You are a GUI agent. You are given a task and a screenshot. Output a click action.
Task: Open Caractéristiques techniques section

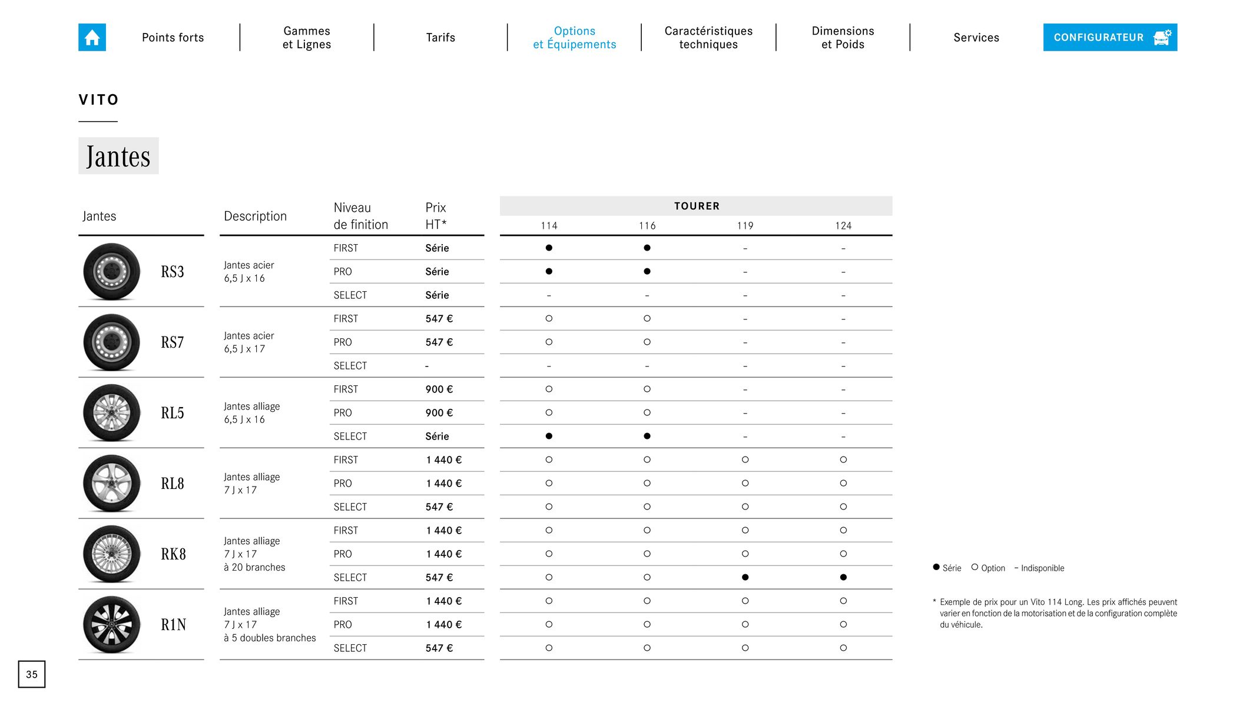point(708,38)
